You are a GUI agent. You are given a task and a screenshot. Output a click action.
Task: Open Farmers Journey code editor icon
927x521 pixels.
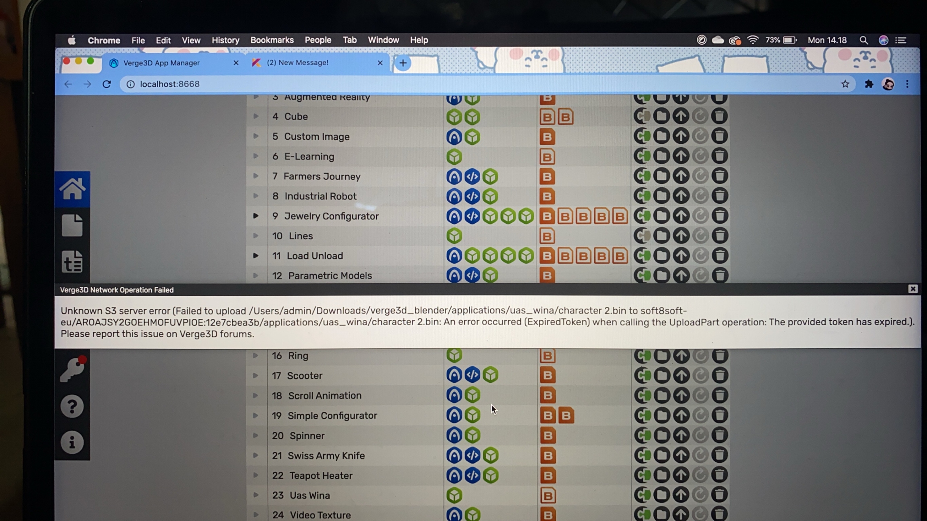tap(472, 177)
